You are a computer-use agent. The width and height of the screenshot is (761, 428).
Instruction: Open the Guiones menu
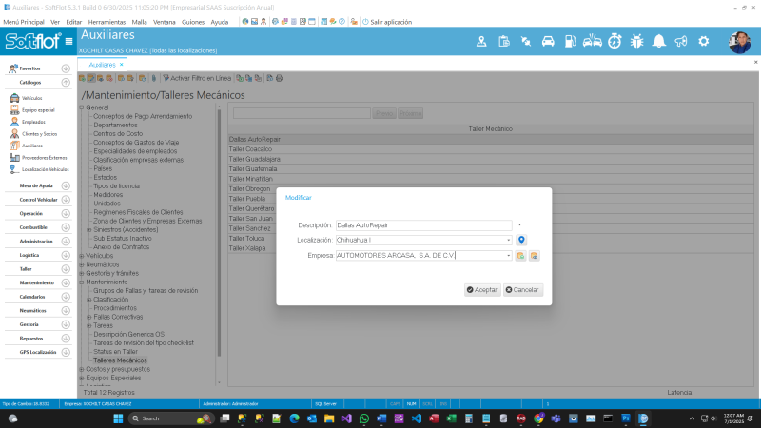point(192,20)
